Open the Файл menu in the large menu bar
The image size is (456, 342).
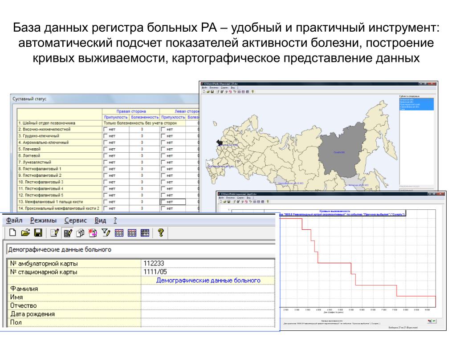pos(14,220)
